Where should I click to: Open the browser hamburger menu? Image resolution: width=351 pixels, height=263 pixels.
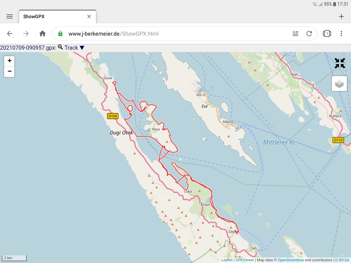pos(10,16)
